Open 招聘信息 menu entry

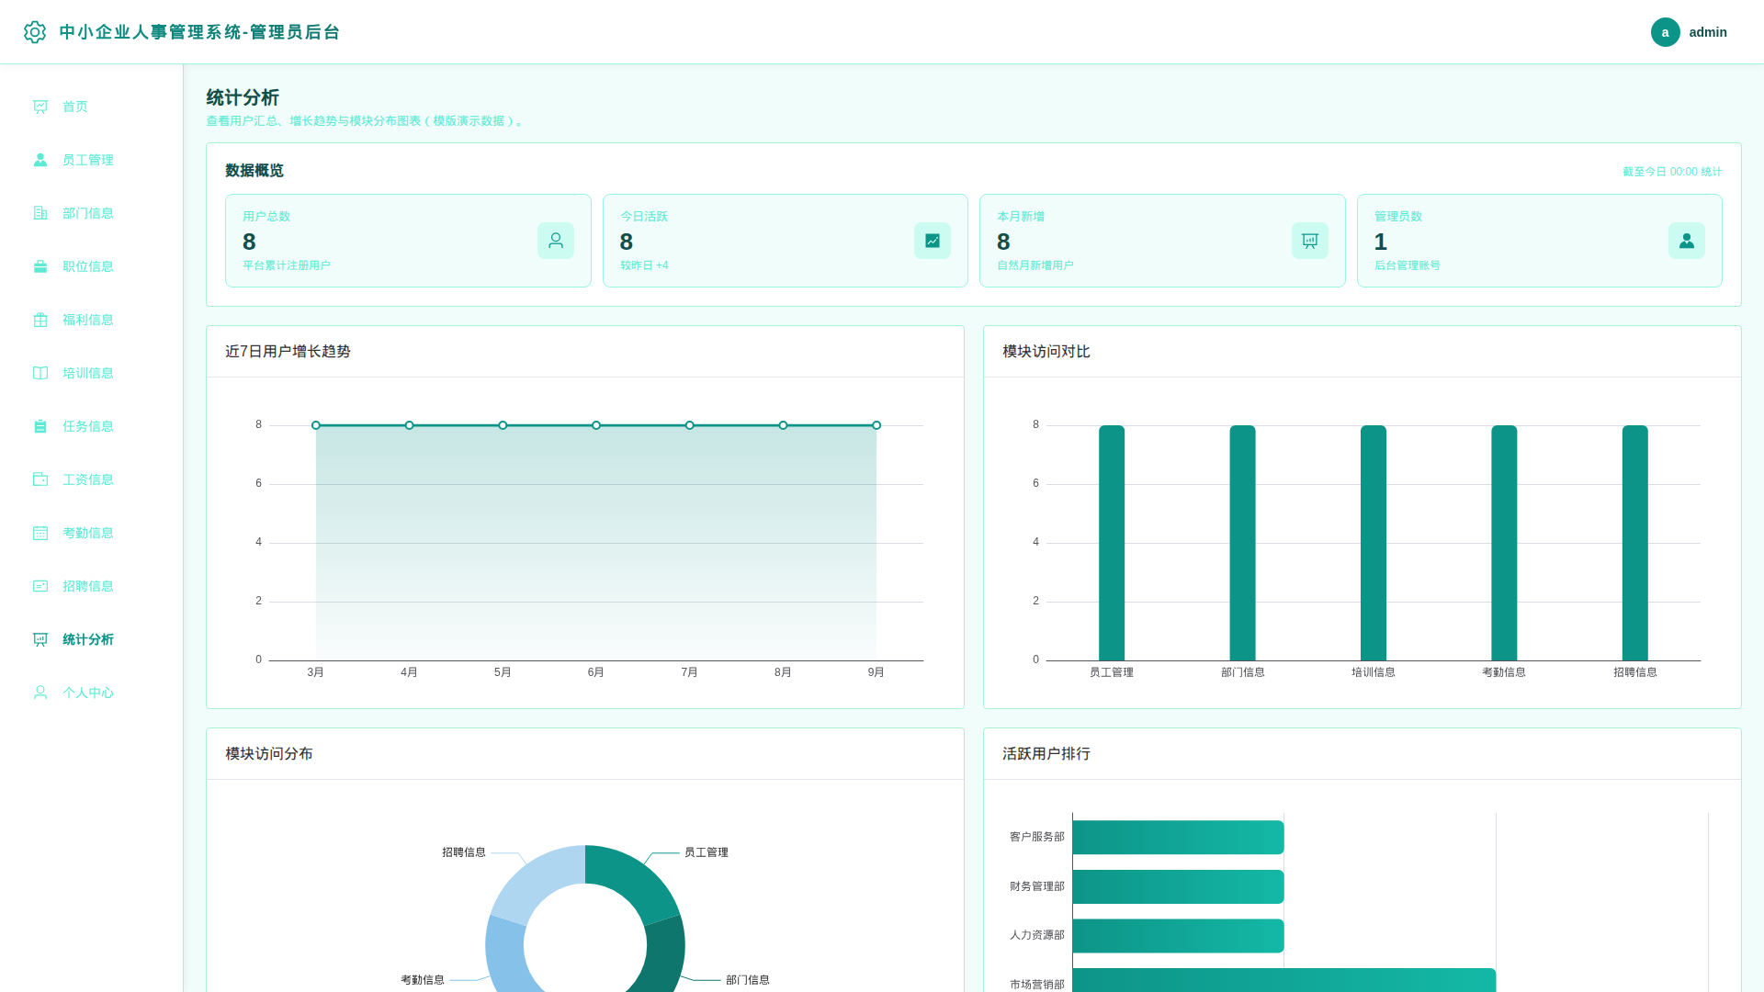(92, 586)
